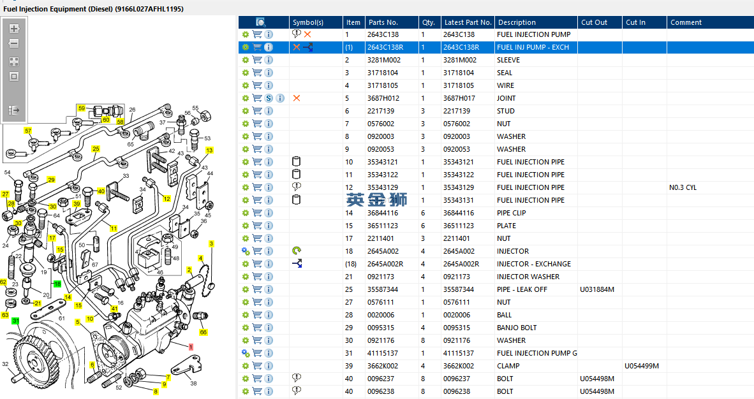754x399 pixels.
Task: Click the assembly gears icon for INJECTOR row
Action: [246, 251]
